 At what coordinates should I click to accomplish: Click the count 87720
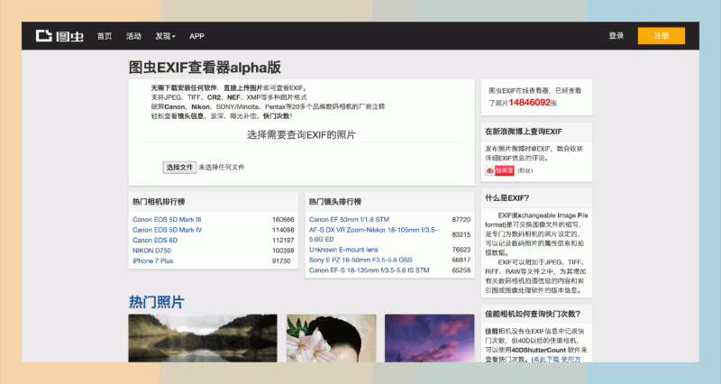[x=461, y=220]
